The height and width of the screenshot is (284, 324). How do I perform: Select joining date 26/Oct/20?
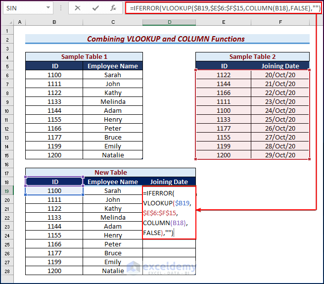(280, 128)
